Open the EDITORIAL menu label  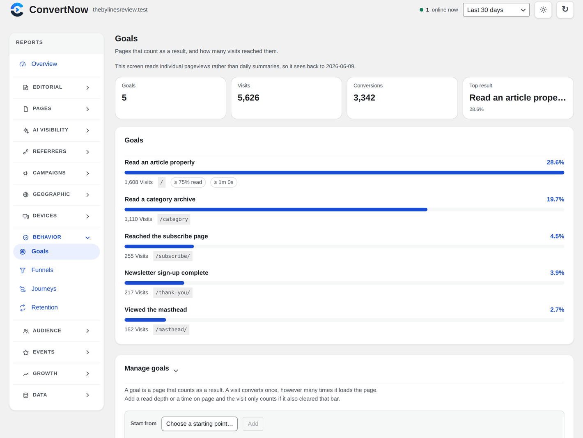pos(48,87)
